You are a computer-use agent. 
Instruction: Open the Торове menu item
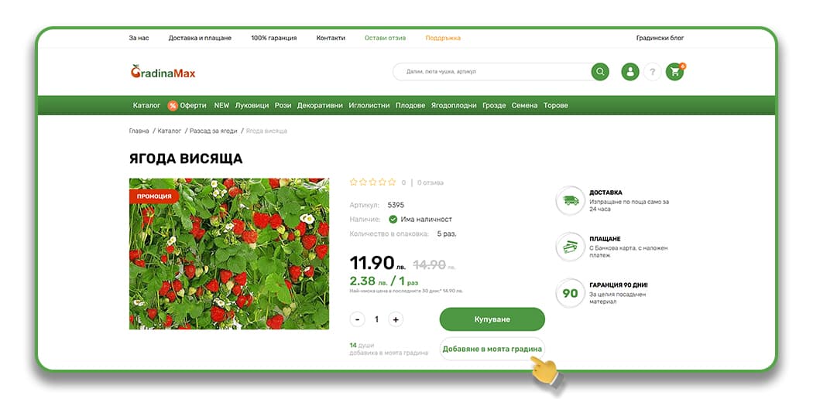pyautogui.click(x=556, y=106)
